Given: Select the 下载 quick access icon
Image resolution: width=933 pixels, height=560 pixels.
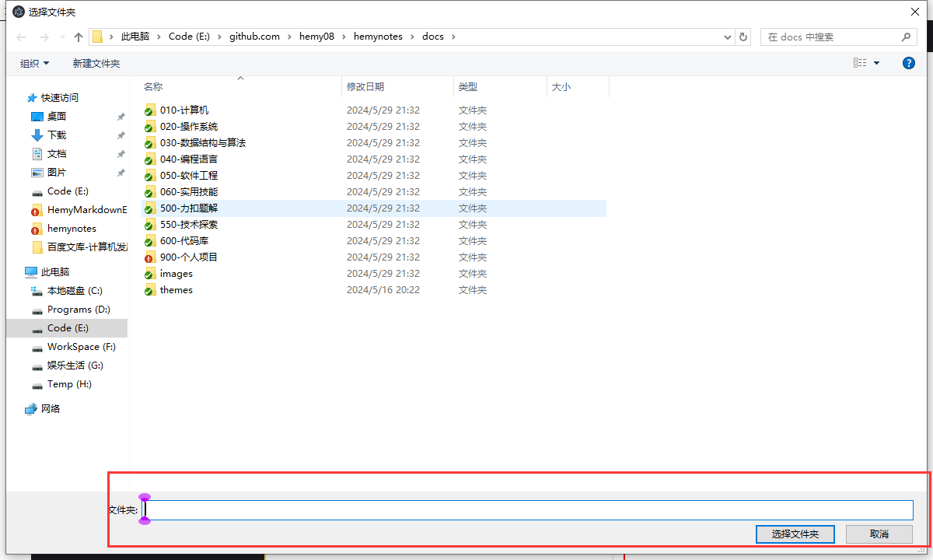Looking at the screenshot, I should pyautogui.click(x=37, y=135).
